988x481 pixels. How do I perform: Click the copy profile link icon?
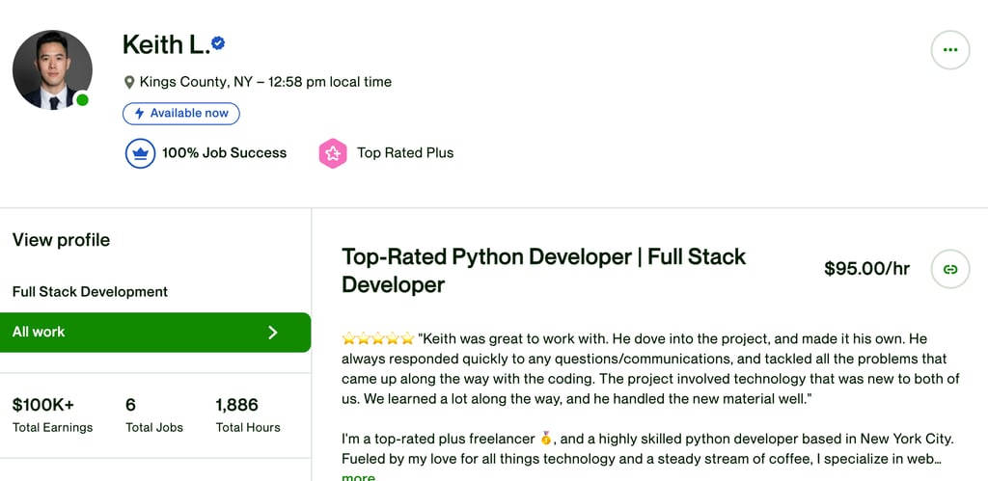pyautogui.click(x=949, y=269)
